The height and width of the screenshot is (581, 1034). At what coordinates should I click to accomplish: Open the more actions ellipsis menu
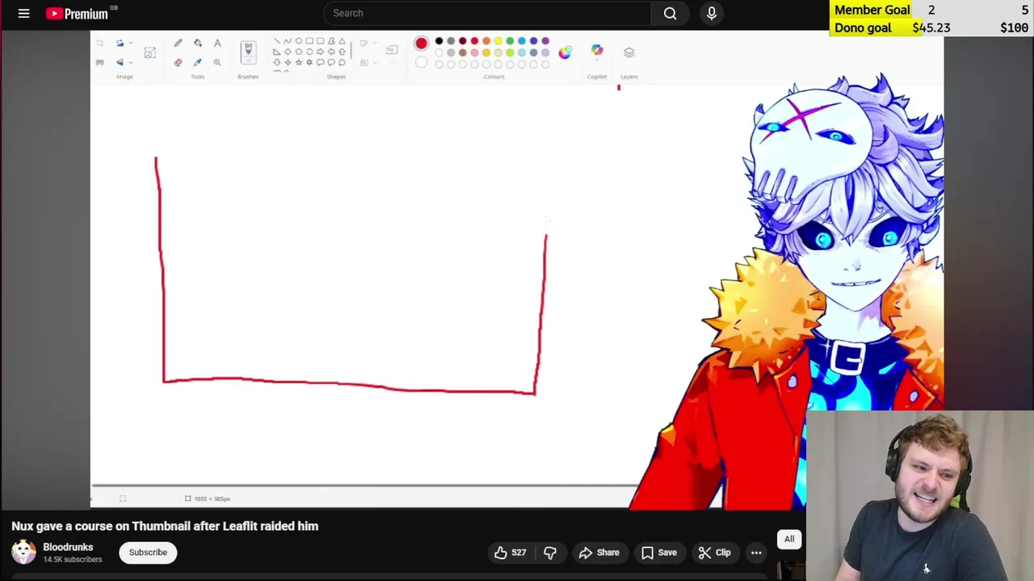coord(756,553)
